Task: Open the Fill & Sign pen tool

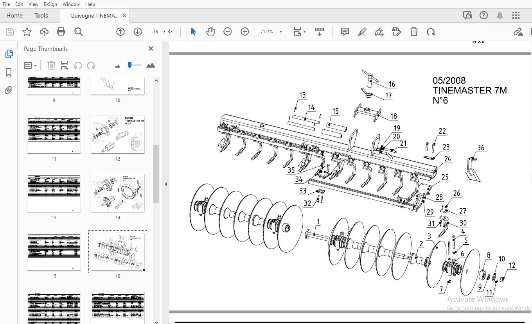Action: pyautogui.click(x=379, y=32)
